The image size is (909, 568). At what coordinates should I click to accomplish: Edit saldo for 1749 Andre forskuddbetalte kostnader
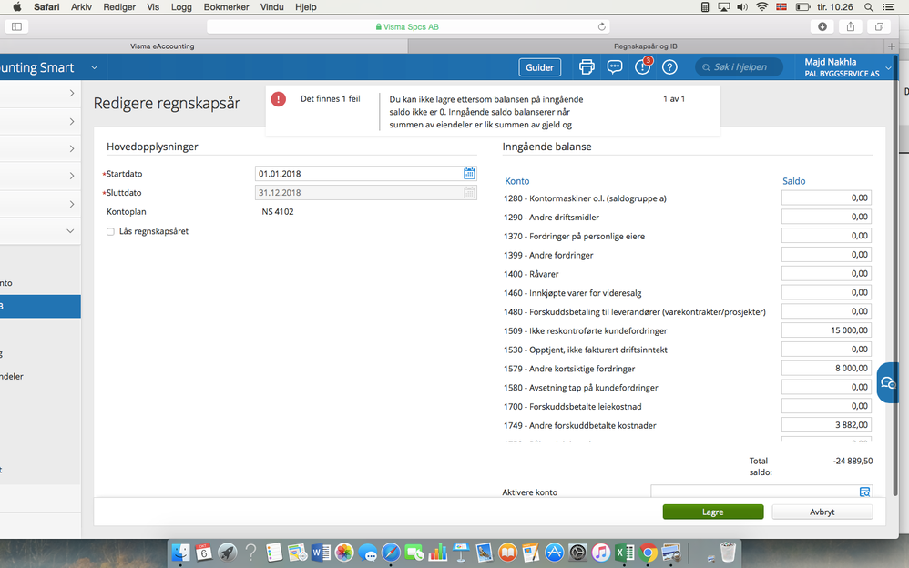(826, 425)
